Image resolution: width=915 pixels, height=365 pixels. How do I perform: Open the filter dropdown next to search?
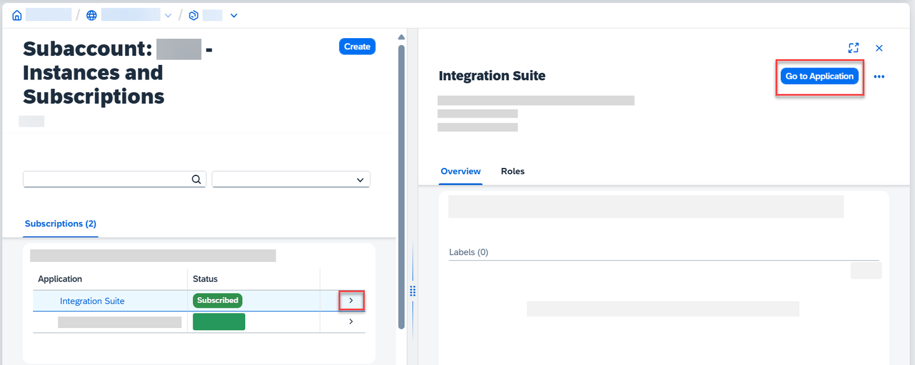pyautogui.click(x=291, y=179)
